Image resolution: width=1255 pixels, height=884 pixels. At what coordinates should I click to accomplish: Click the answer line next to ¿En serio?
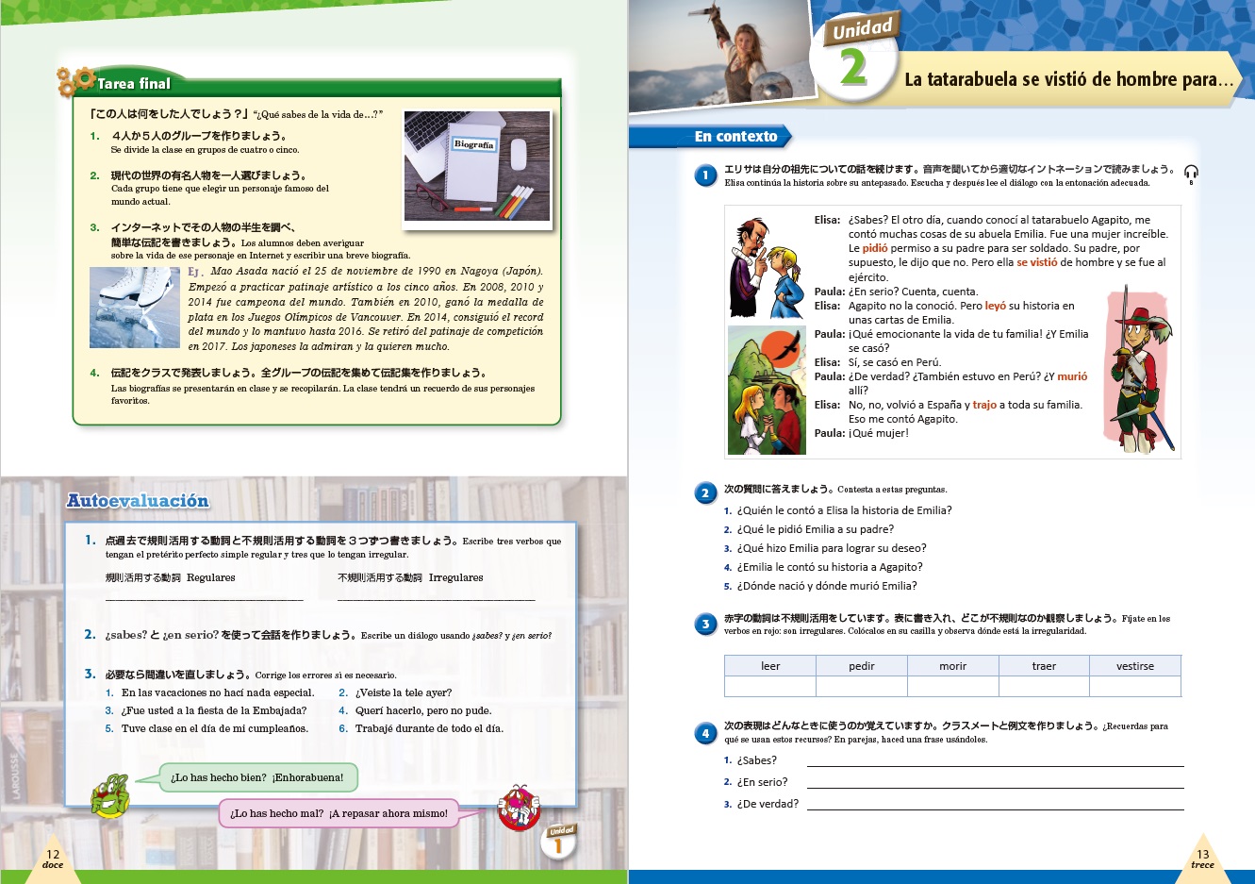(x=995, y=783)
